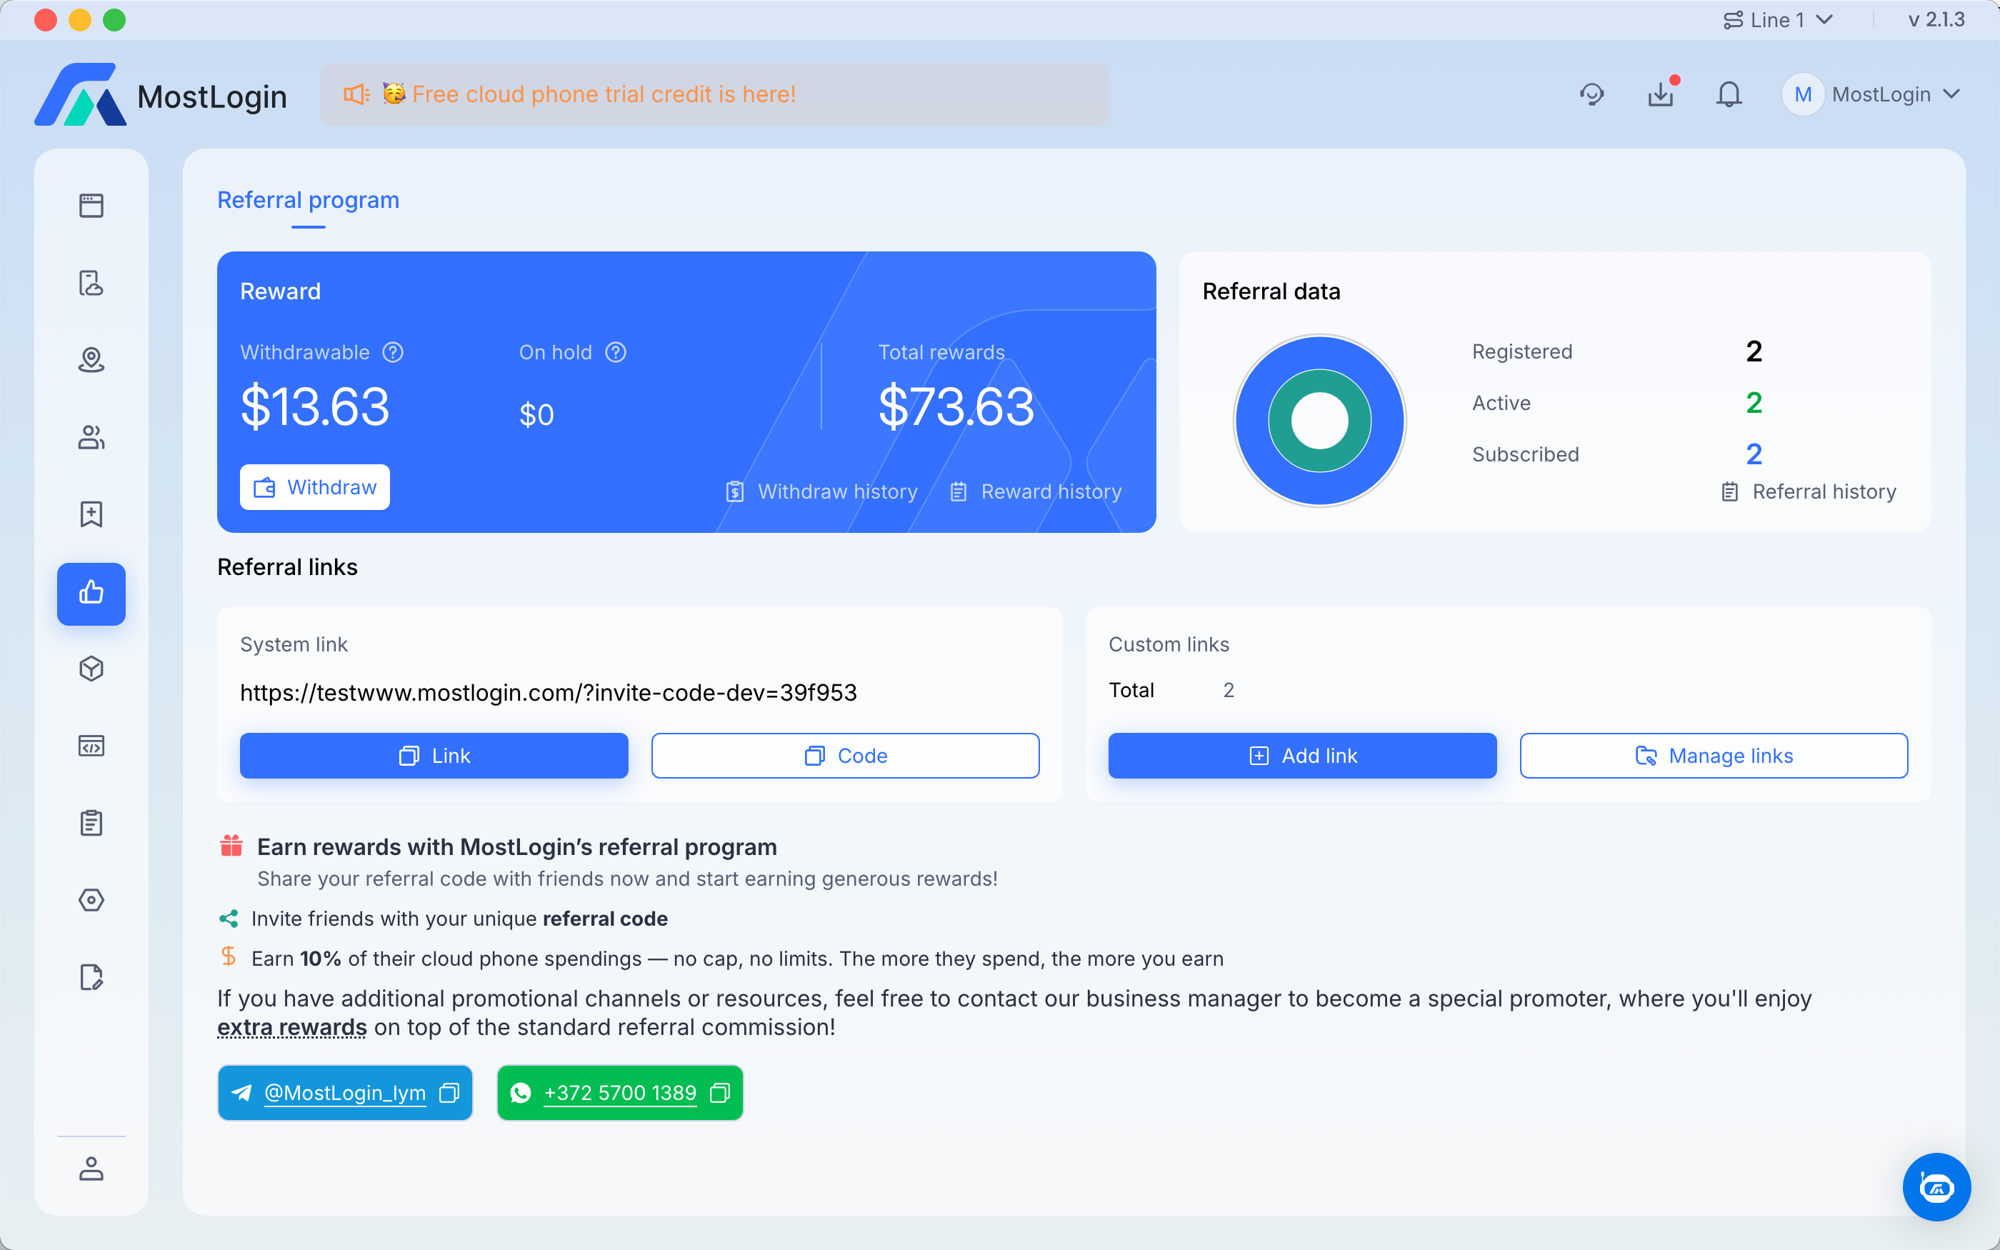2000x1250 pixels.
Task: Click the system link URL text
Action: tap(548, 693)
